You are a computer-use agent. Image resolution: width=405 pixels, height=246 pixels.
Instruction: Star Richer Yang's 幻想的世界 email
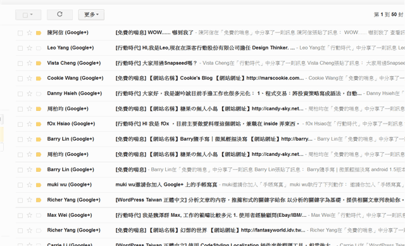tap(30, 231)
